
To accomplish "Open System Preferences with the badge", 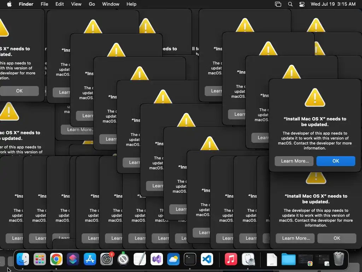I will 106,259.
